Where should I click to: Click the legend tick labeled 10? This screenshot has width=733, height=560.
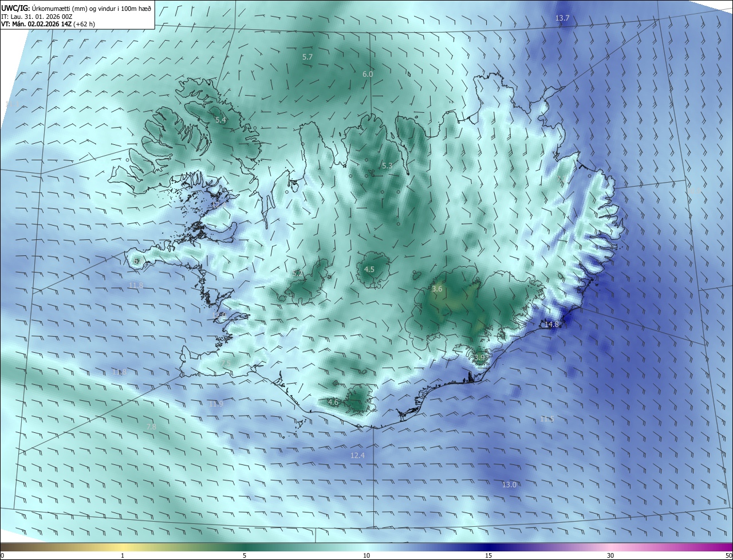tap(366, 555)
